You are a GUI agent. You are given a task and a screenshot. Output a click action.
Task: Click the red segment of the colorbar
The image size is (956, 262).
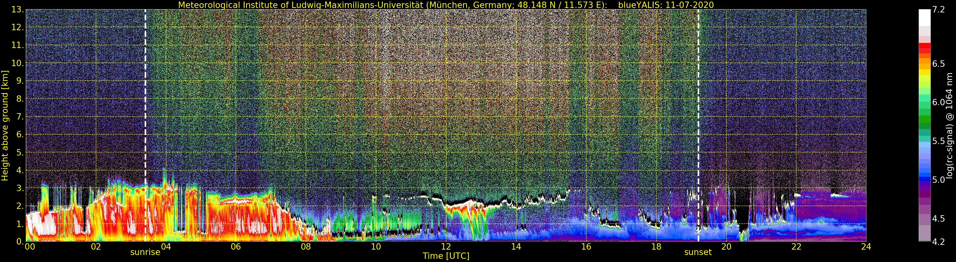pos(924,48)
